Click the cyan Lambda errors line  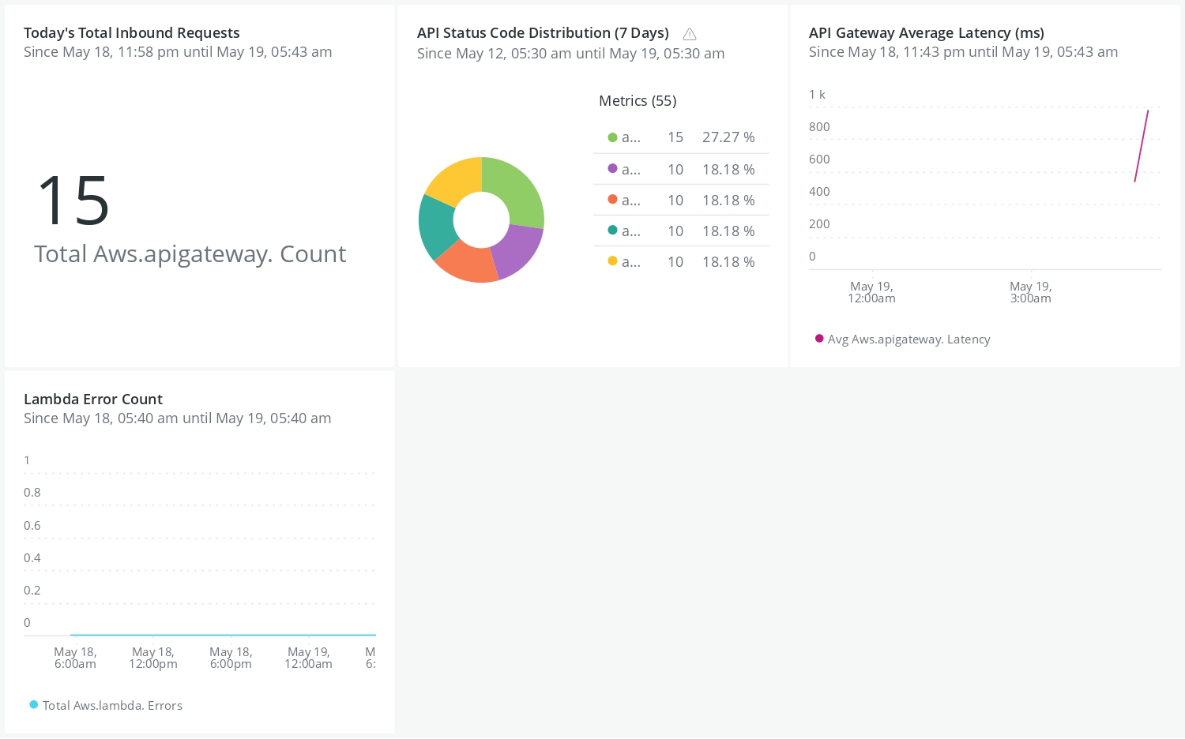pyautogui.click(x=223, y=635)
